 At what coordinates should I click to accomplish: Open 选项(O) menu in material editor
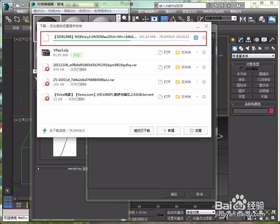(x=85, y=11)
